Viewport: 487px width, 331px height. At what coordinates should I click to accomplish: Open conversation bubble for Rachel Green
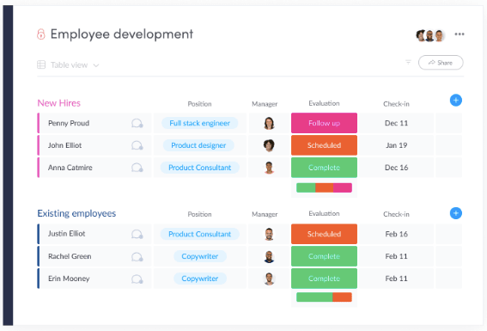[137, 257]
